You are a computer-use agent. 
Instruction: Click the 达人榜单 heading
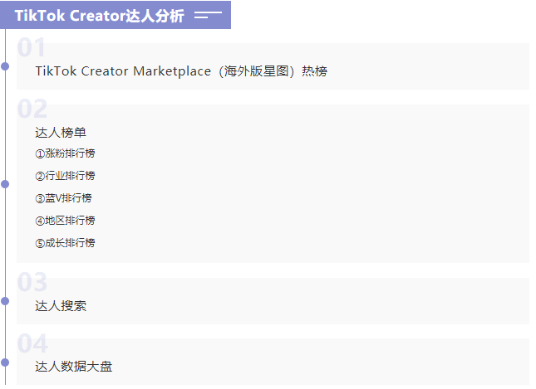tap(61, 132)
